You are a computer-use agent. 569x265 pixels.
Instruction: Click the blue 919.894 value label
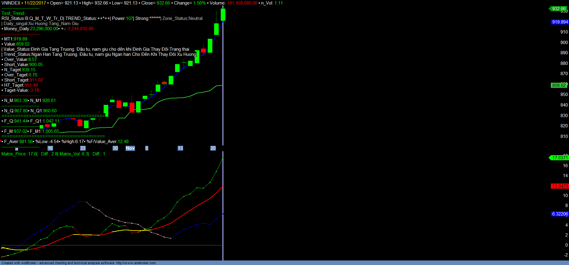pyautogui.click(x=560, y=22)
